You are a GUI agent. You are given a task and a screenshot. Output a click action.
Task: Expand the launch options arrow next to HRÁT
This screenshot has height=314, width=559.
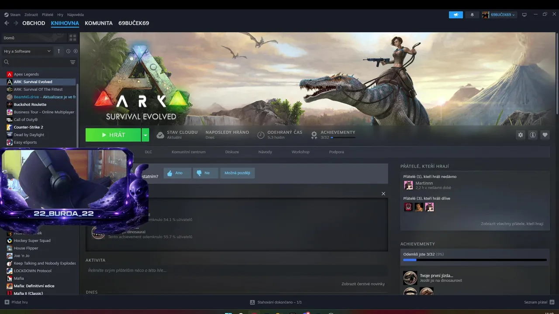click(x=145, y=135)
